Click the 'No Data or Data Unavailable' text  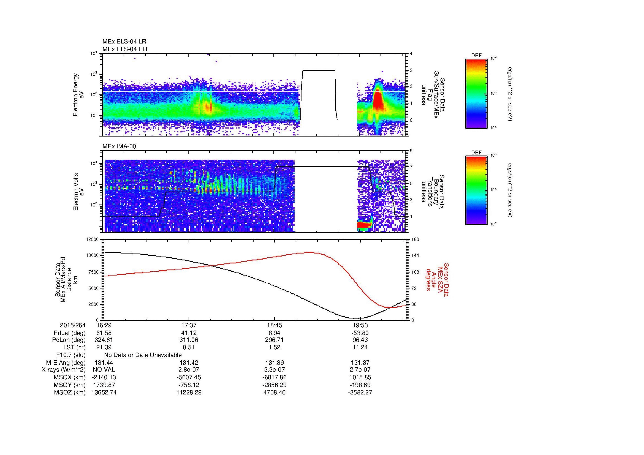coord(143,355)
